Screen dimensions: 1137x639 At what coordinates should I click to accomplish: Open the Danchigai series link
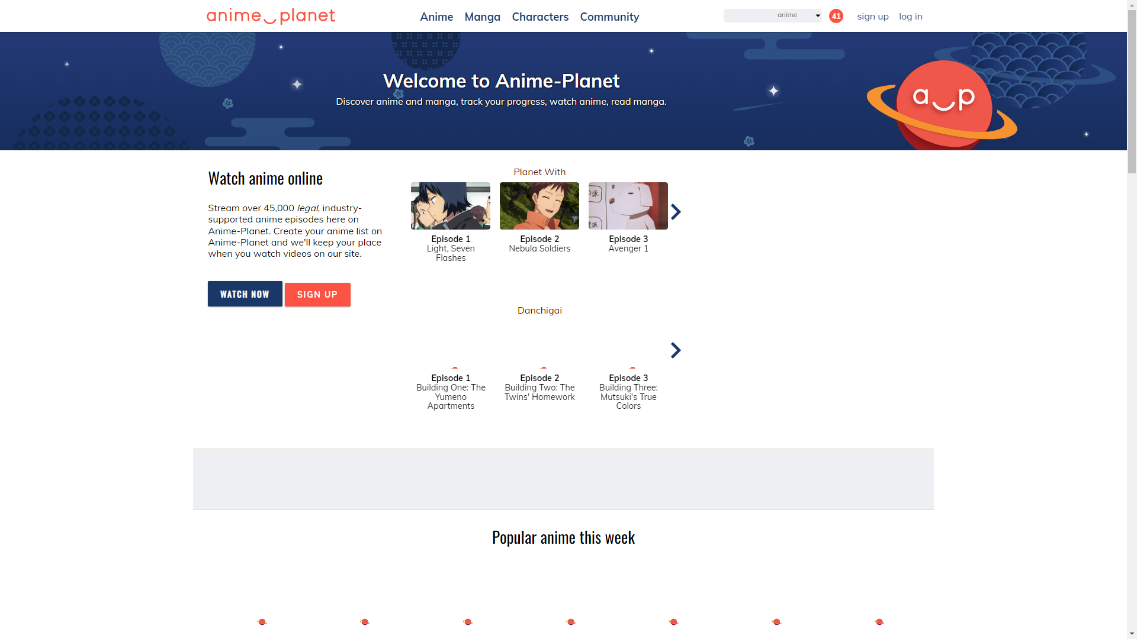(539, 310)
